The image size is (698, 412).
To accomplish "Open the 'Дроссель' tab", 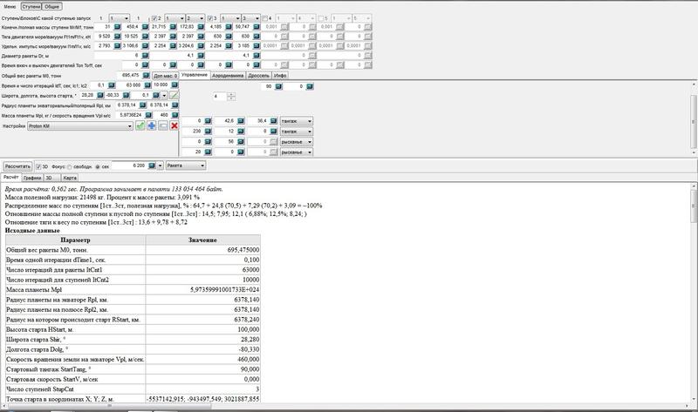I will coord(258,76).
